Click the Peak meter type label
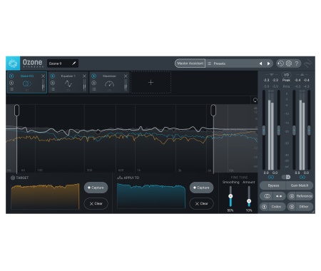This screenshot has width=321, height=271. (286, 81)
